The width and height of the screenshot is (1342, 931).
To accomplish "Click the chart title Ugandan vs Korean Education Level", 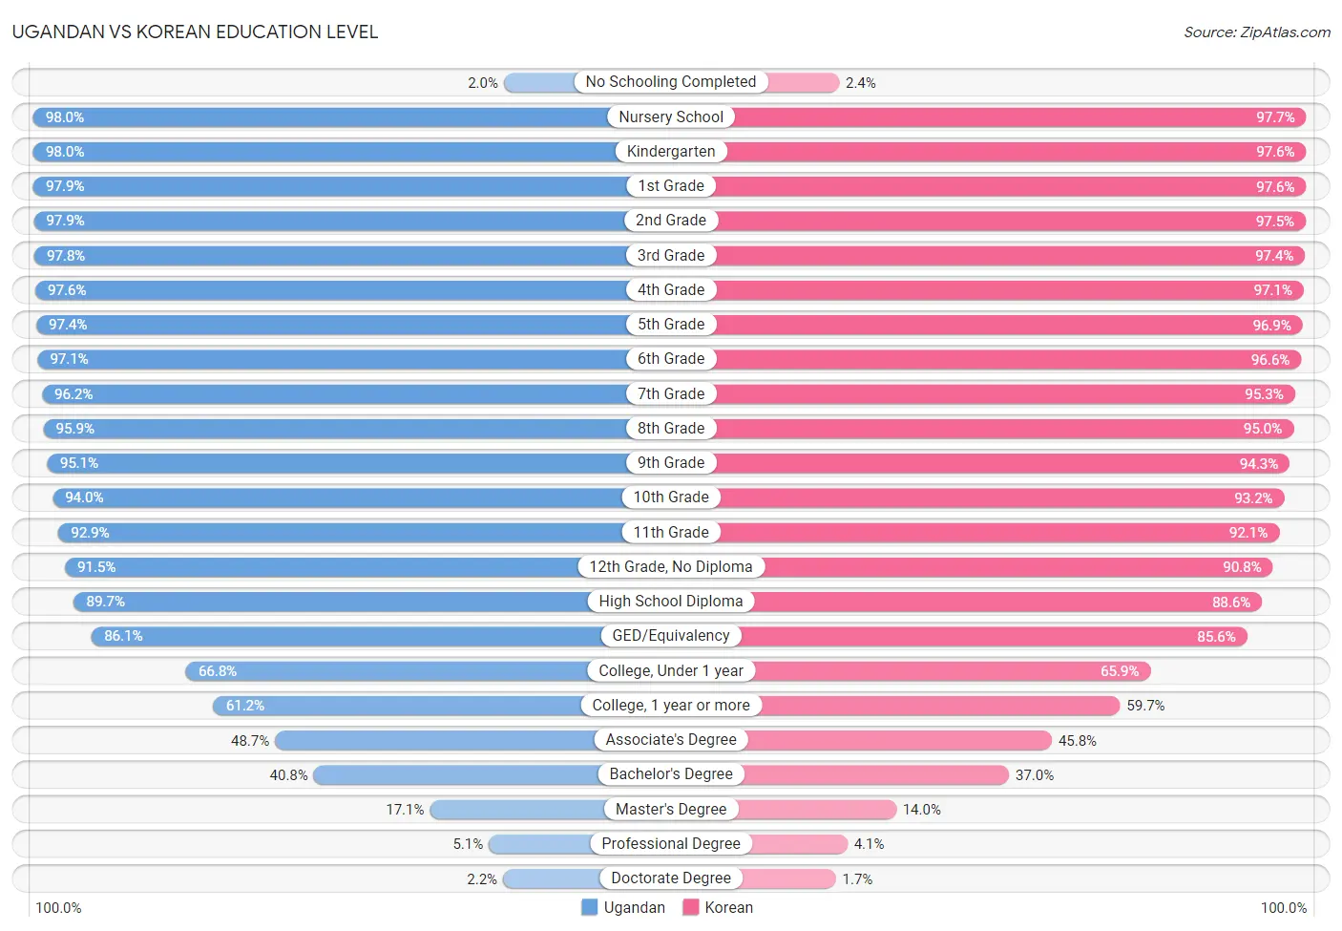I will 195,32.
